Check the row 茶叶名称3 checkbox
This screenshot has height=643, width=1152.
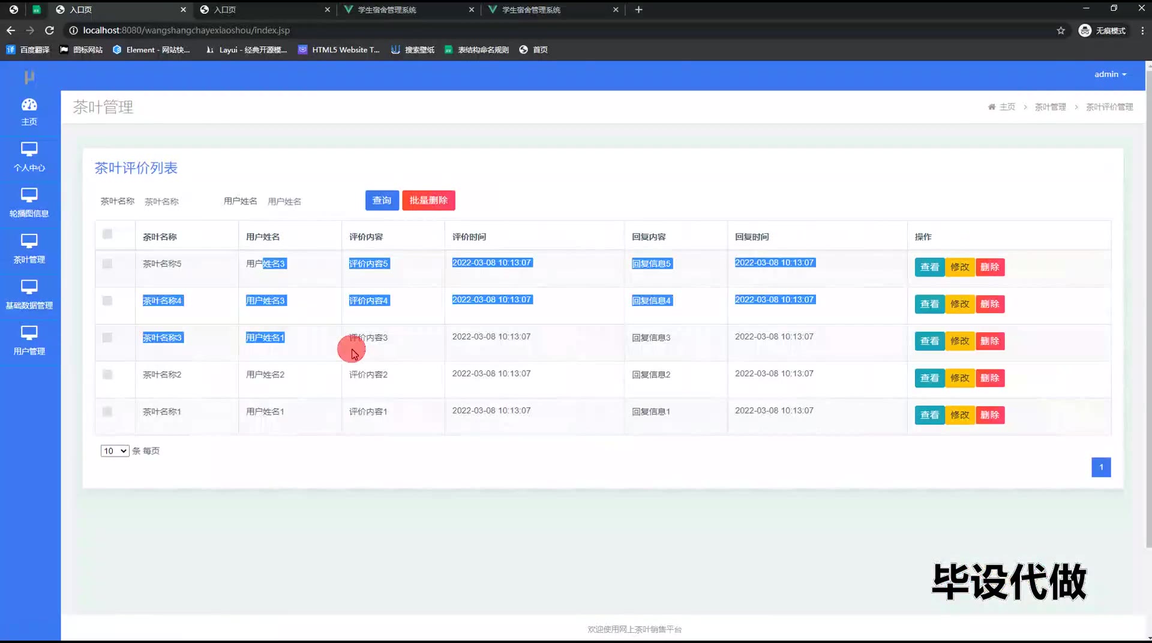coord(107,338)
